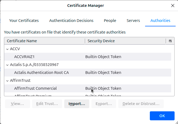Select the Actalis S.p.A./03358520967 group label
This screenshot has height=124, width=178.
click(34, 65)
